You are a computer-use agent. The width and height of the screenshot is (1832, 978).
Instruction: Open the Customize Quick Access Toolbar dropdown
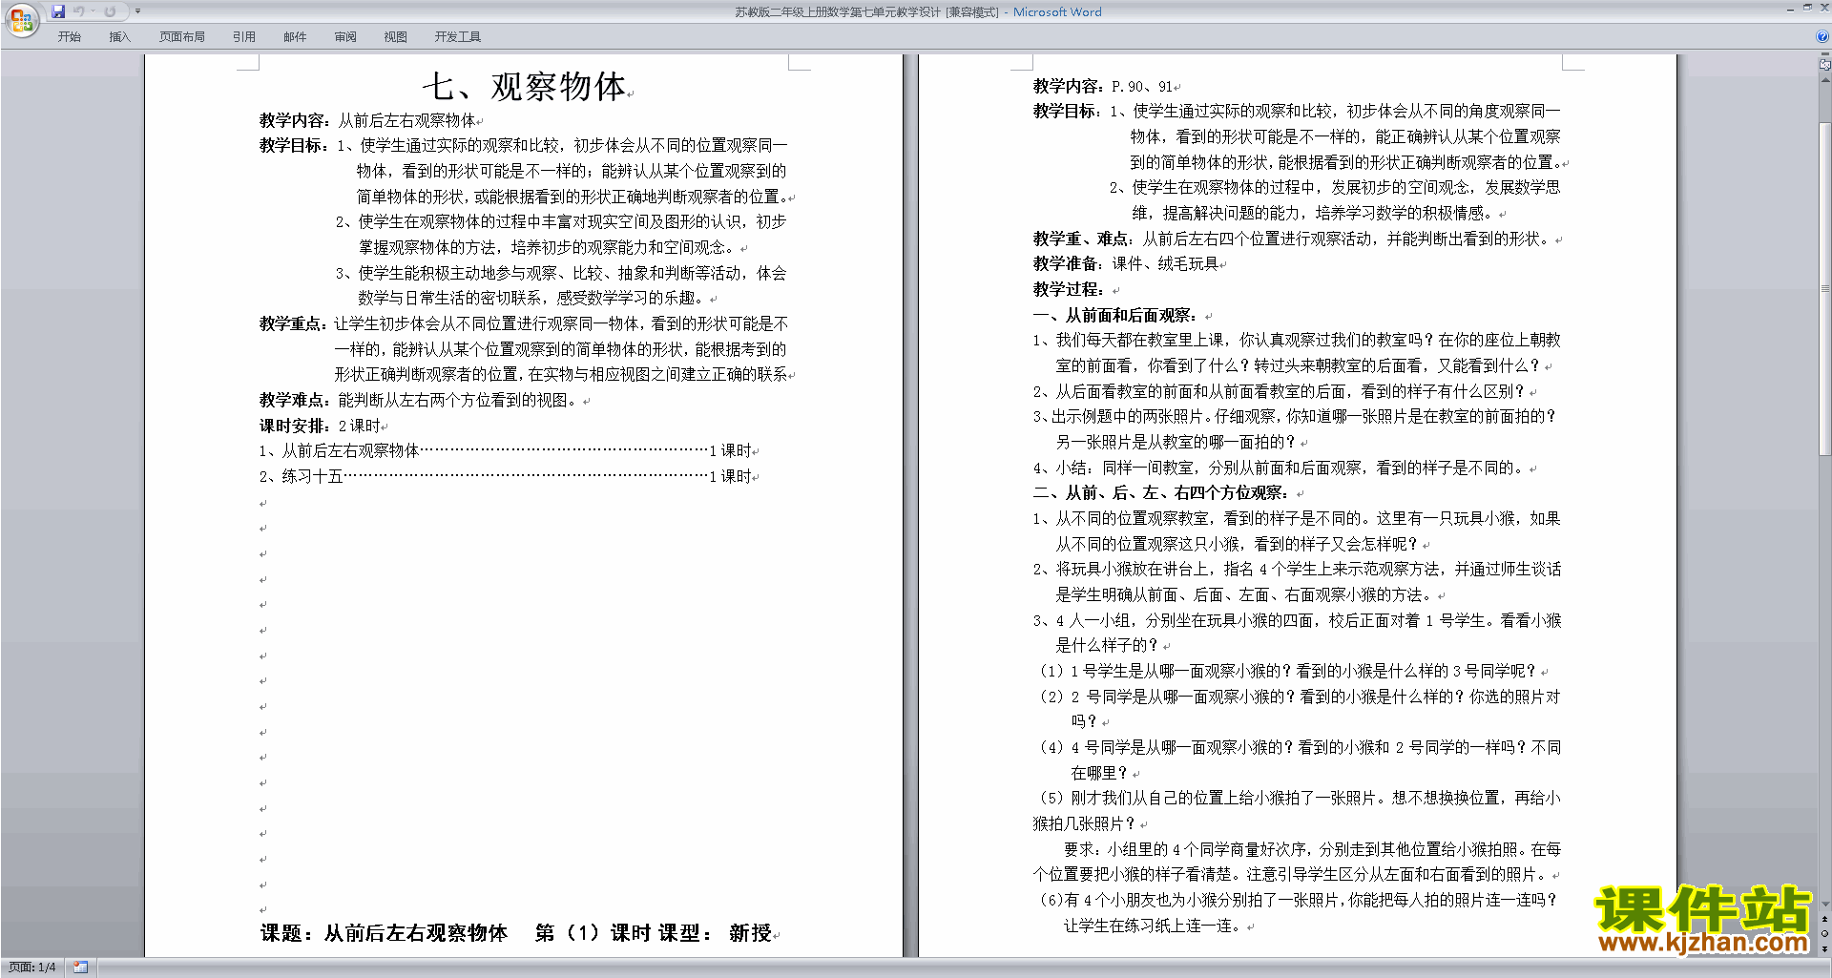coord(137,11)
